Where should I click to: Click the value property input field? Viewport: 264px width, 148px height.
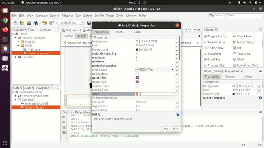[x=155, y=94]
